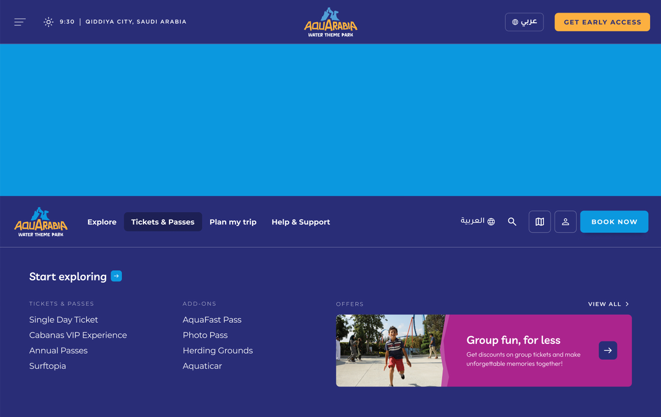Select the Tickets & Passes menu item
Screen dimensions: 661x417
(163, 222)
